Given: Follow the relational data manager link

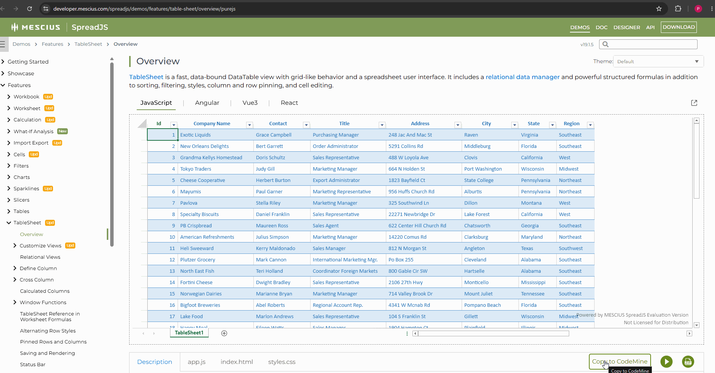Looking at the screenshot, I should click(x=523, y=77).
